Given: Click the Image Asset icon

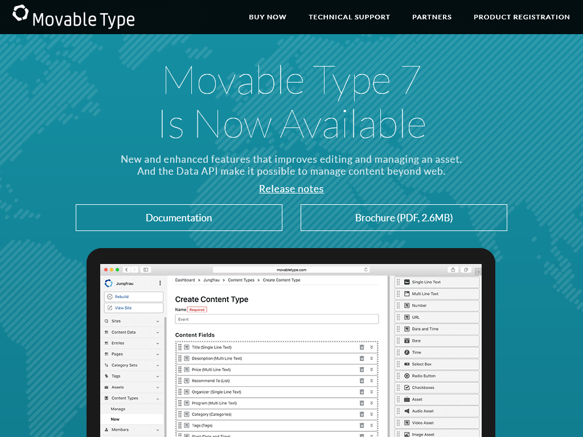Looking at the screenshot, I should [407, 434].
